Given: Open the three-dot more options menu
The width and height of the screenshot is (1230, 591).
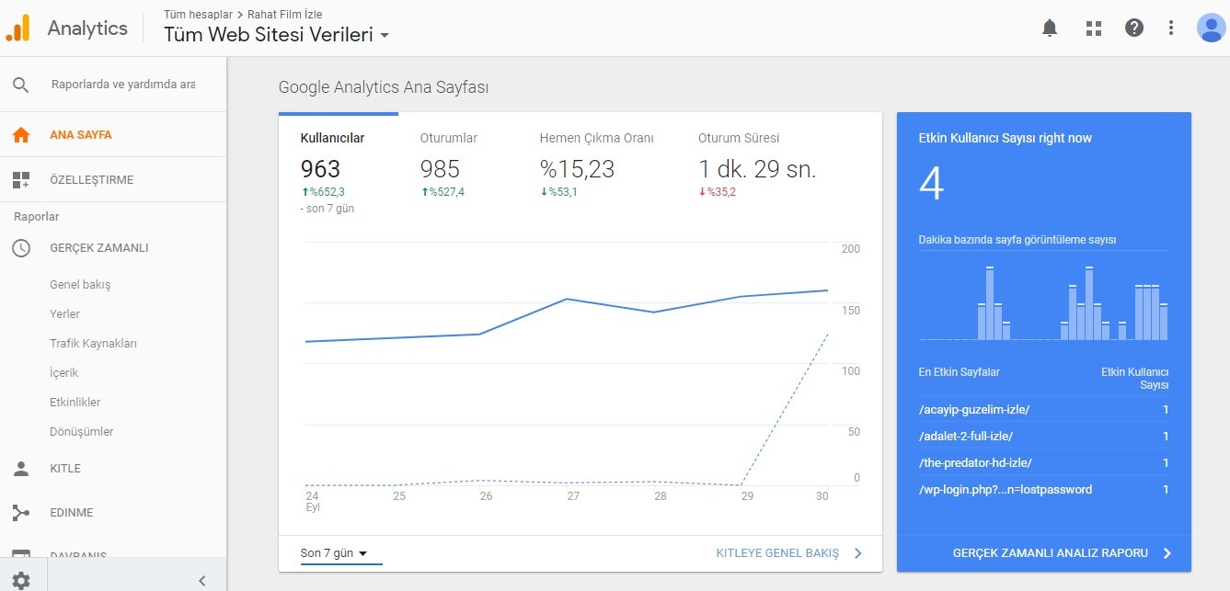Looking at the screenshot, I should click(1171, 28).
